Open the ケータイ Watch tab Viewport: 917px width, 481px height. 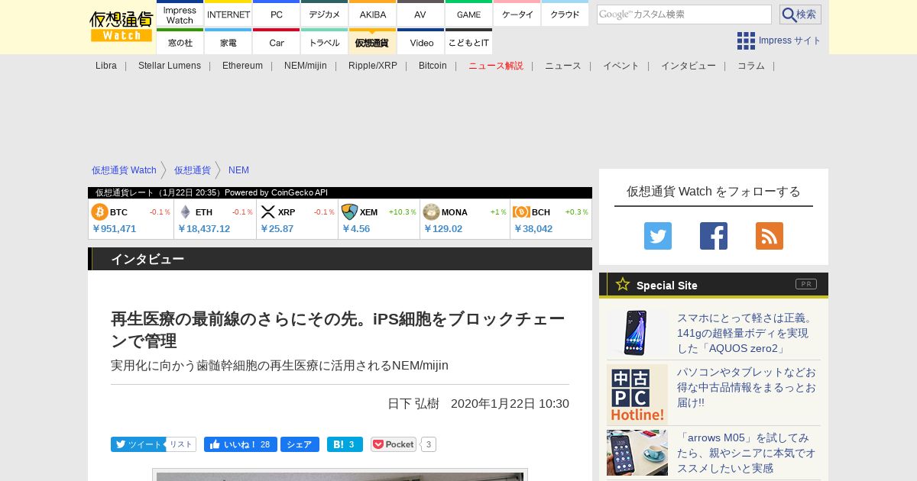click(517, 15)
